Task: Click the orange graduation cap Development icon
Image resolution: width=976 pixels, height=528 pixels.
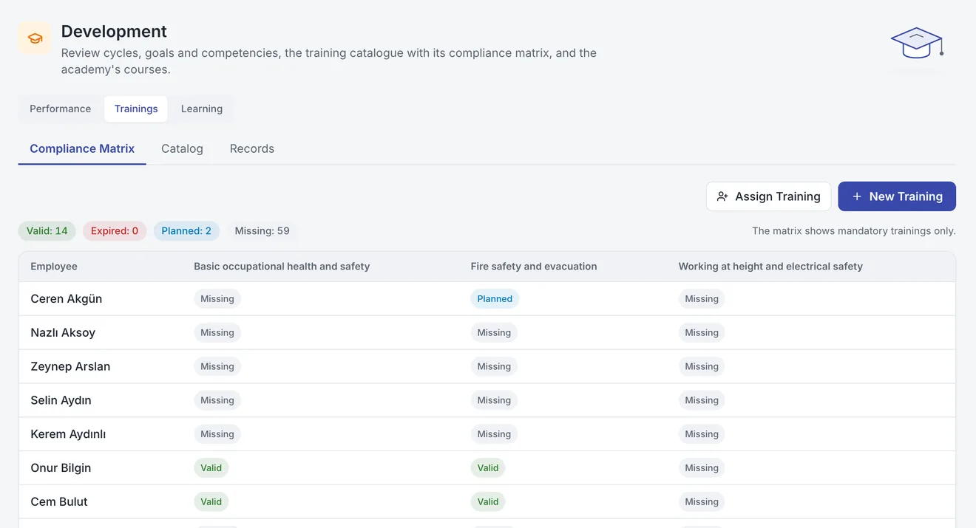Action: point(35,38)
